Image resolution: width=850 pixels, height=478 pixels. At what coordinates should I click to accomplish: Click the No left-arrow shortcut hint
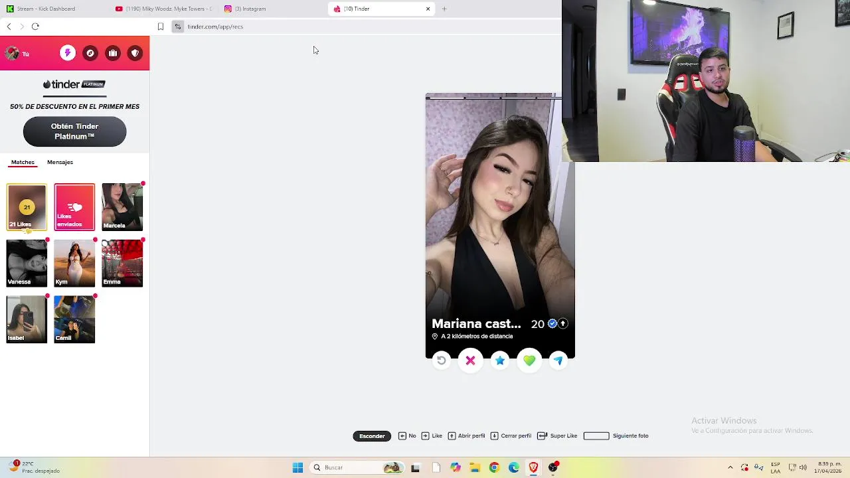click(x=407, y=436)
